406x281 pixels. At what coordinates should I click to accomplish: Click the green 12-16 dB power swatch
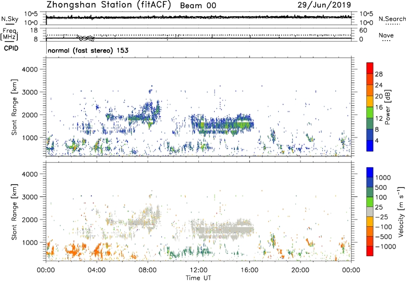coord(370,112)
